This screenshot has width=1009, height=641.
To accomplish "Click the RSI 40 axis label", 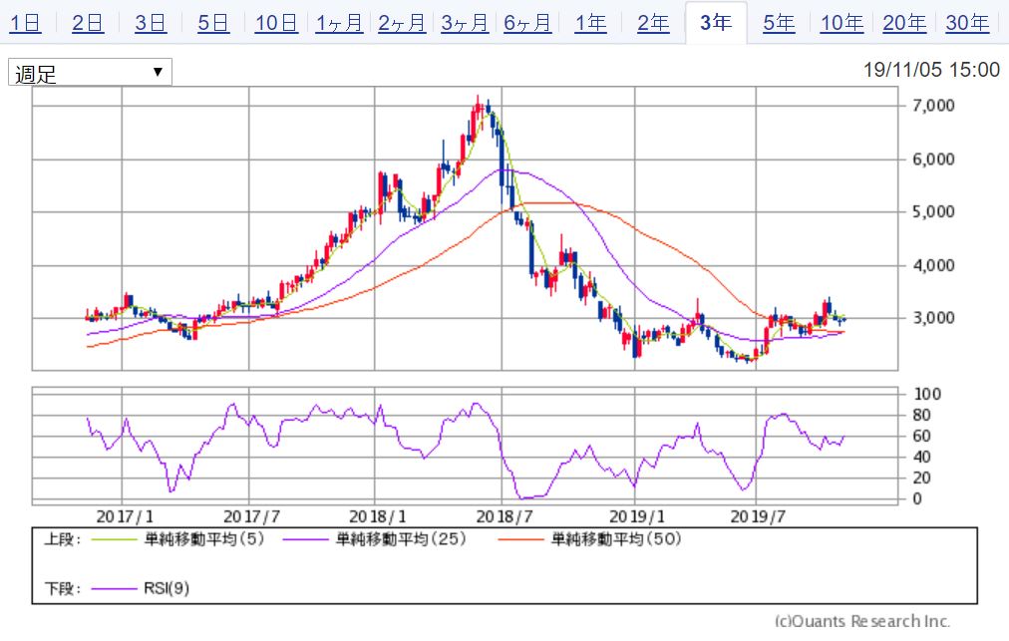I will pos(921,457).
